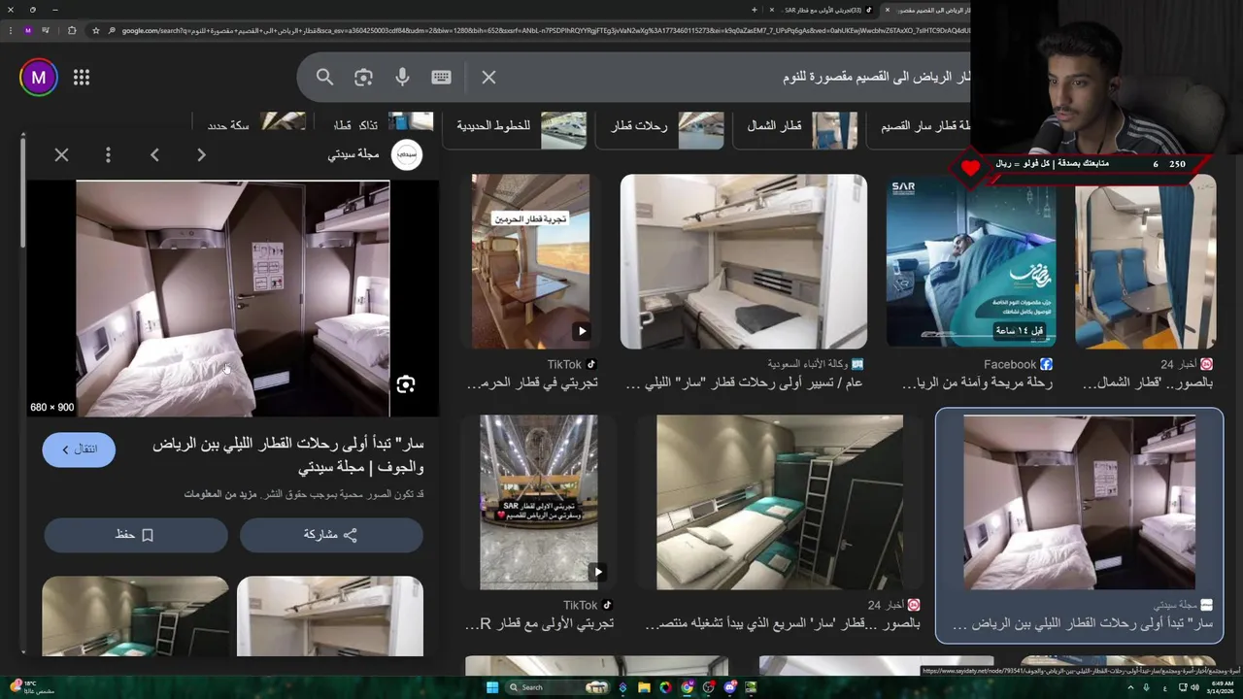The height and width of the screenshot is (699, 1243).
Task: Open Discord from the taskbar
Action: (730, 687)
